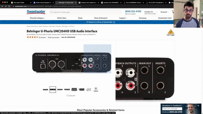Image resolution: width=203 pixels, height=114 pixels.
Task: Expand the Support menu
Action: (x=123, y=18)
